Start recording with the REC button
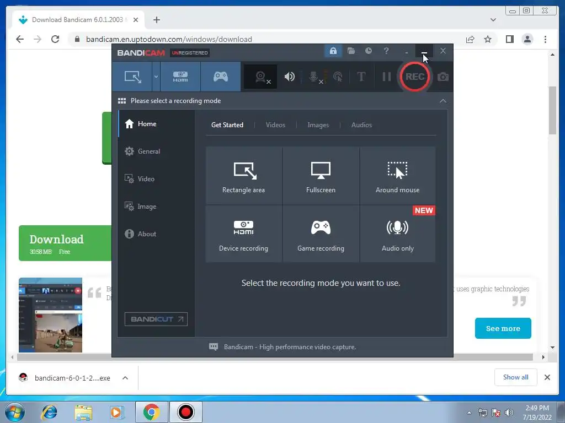 tap(414, 77)
